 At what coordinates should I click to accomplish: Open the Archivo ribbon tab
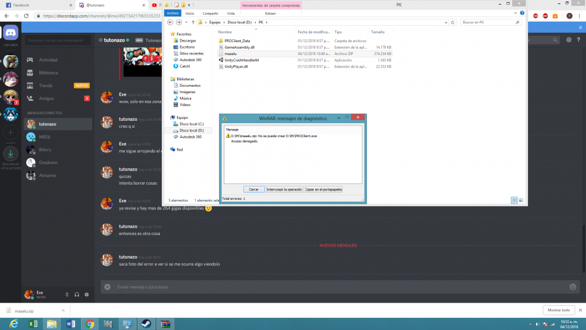[x=172, y=13]
